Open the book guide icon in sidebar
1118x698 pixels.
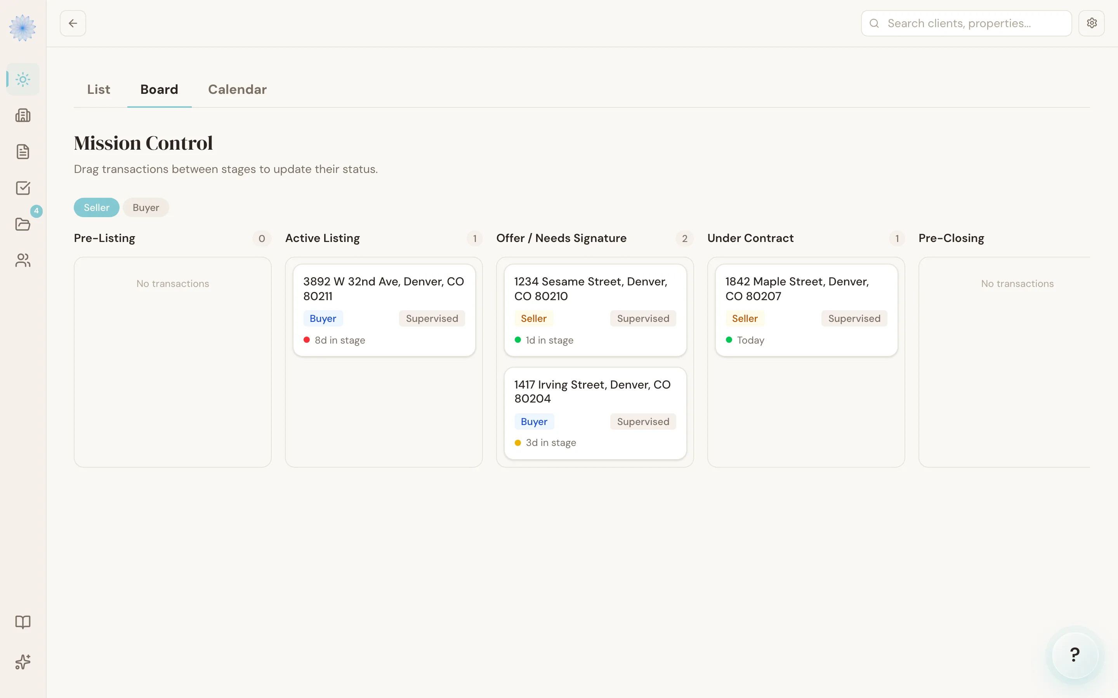(x=23, y=622)
